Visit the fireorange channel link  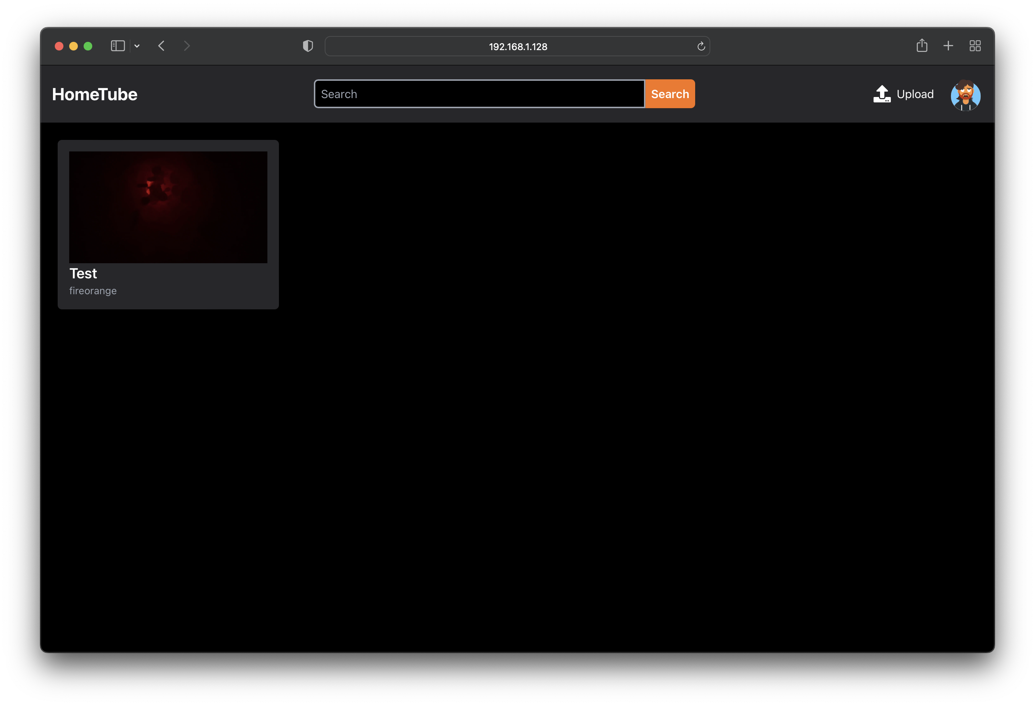93,290
